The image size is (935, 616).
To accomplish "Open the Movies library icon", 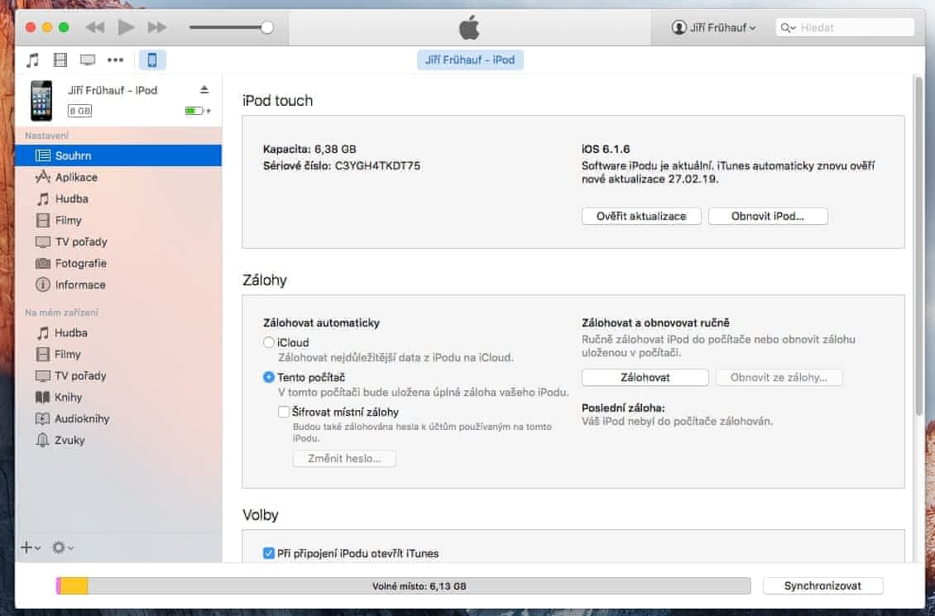I will coord(60,60).
